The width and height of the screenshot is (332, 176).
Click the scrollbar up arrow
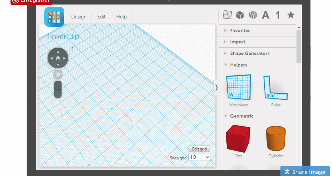point(299,27)
